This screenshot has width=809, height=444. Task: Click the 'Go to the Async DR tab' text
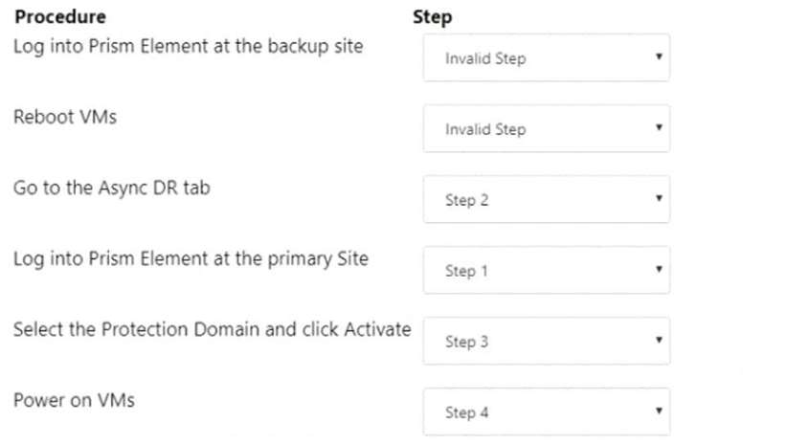point(112,189)
